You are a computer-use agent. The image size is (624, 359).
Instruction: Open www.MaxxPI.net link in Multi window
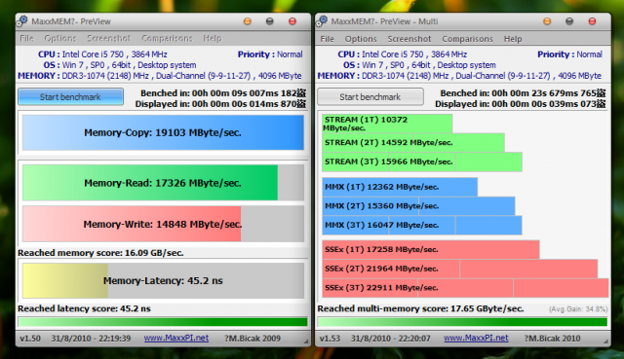(476, 338)
